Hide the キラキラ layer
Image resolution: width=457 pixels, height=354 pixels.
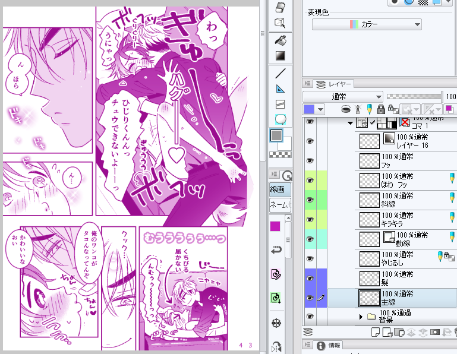[x=310, y=219]
